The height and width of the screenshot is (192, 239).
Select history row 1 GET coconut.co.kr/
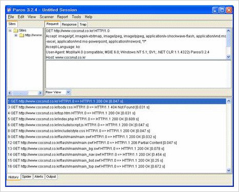(117, 101)
